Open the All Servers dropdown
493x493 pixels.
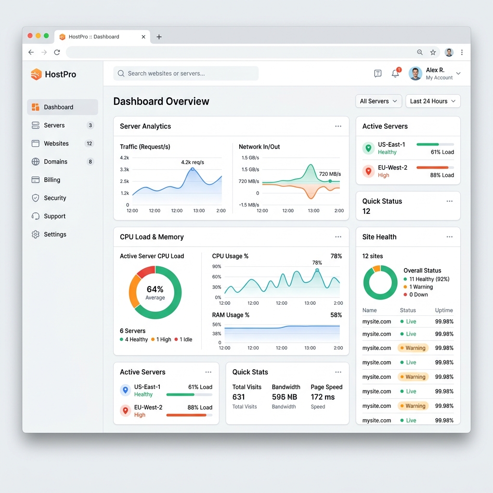click(378, 101)
